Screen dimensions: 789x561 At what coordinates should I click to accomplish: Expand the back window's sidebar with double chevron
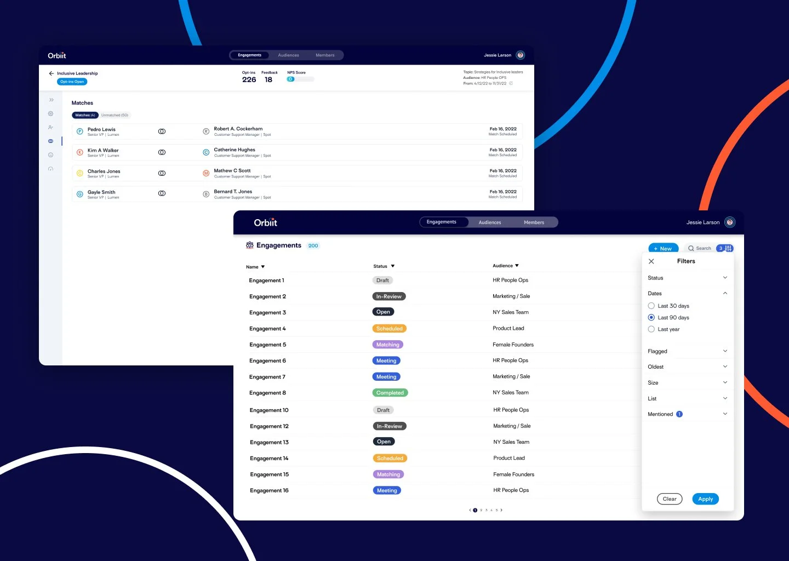[x=51, y=100]
